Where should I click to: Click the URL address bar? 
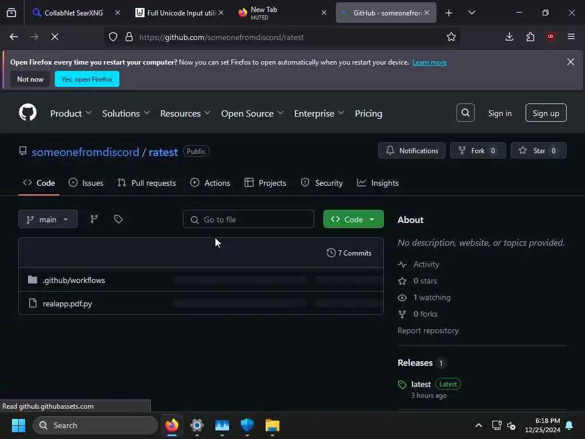click(x=283, y=37)
